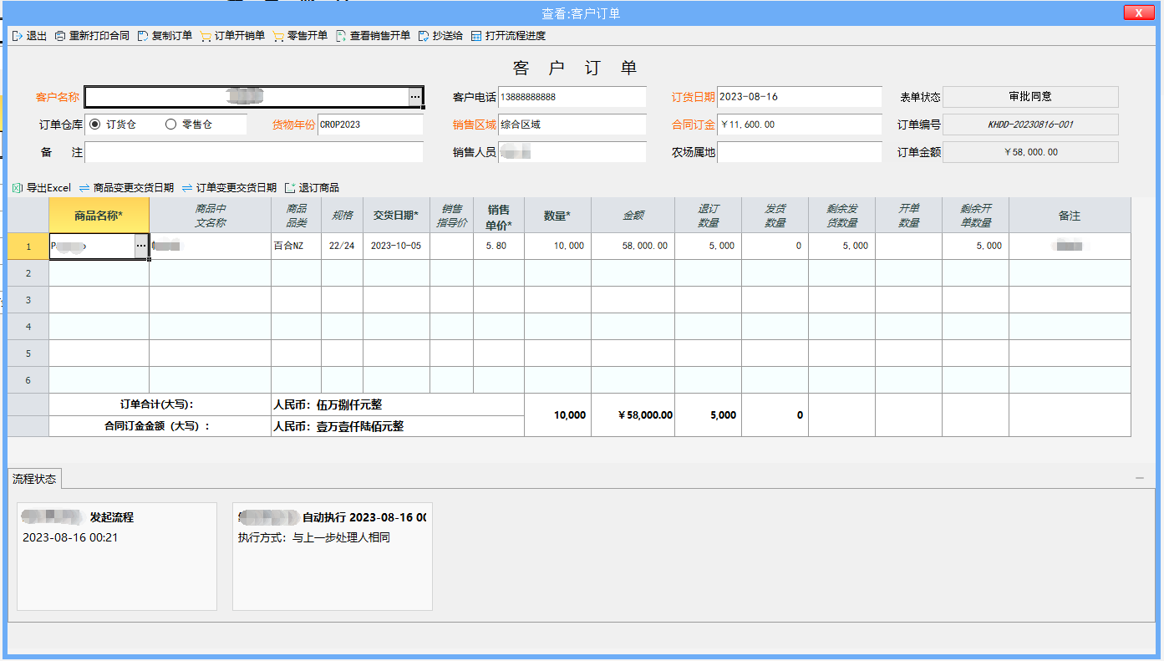Open the 客户名称 lookup ellipsis button
Image resolution: width=1164 pixels, height=661 pixels.
point(415,98)
